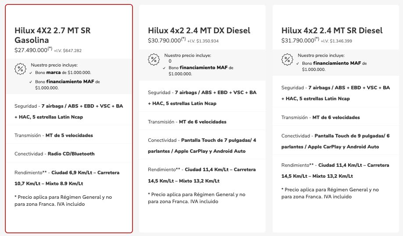Viewport: 403px width, 236px height.
Task: Click checkmark beside Bono marca de $1.000.000
Action: click(31, 73)
